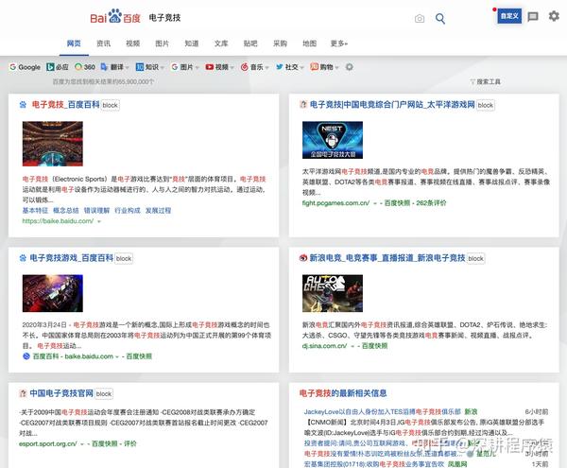This screenshot has height=468, width=567.
Task: Expand the 购物 dropdown
Action: (324, 67)
